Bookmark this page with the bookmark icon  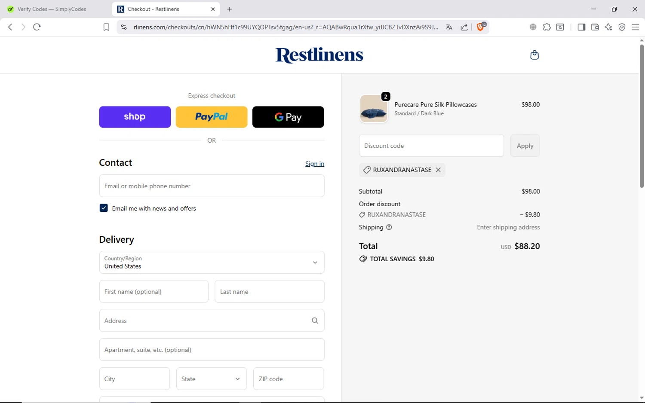point(106,27)
